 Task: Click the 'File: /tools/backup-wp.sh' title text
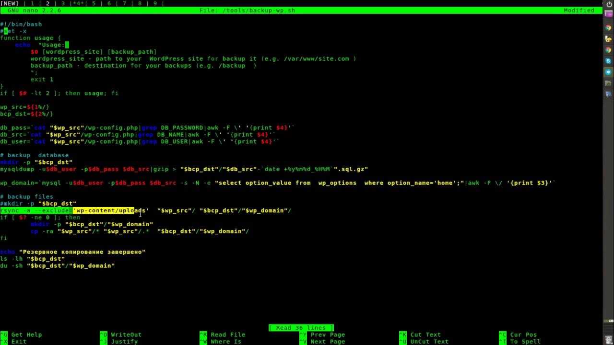248,11
